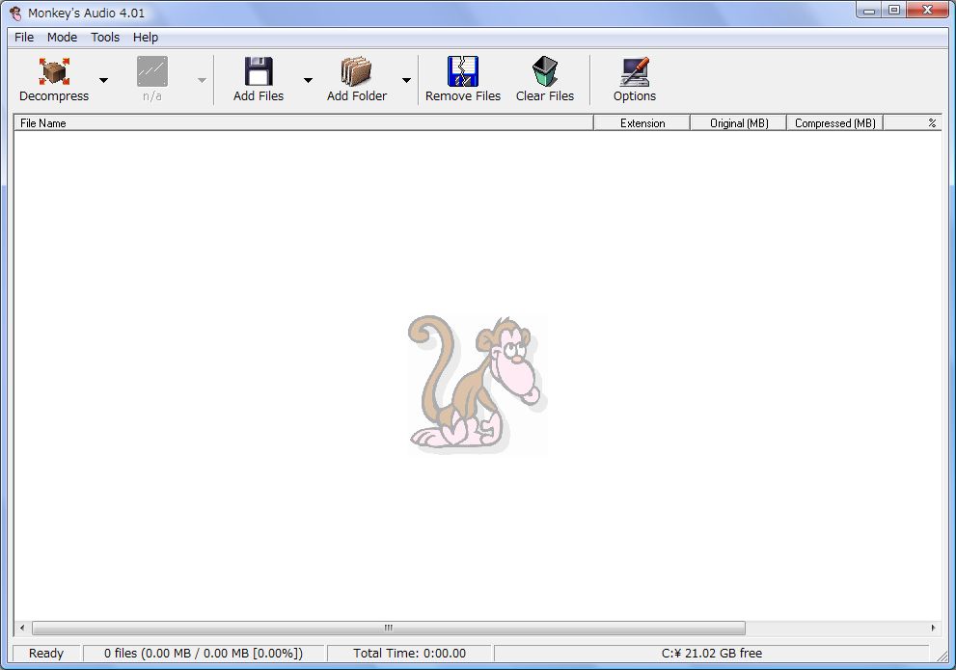
Task: Click the '0 files (0.00 MB / 0.00 MB [0.00%])' status
Action: point(204,654)
